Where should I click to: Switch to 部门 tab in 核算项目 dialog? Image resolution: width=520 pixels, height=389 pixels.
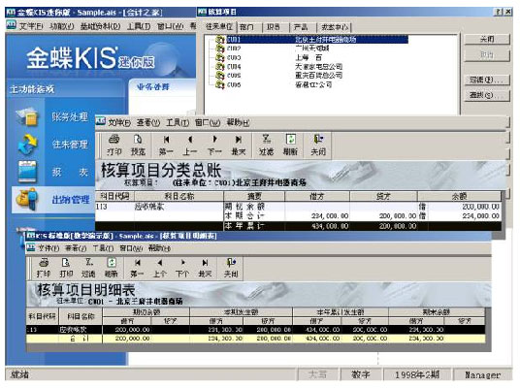pyautogui.click(x=247, y=27)
